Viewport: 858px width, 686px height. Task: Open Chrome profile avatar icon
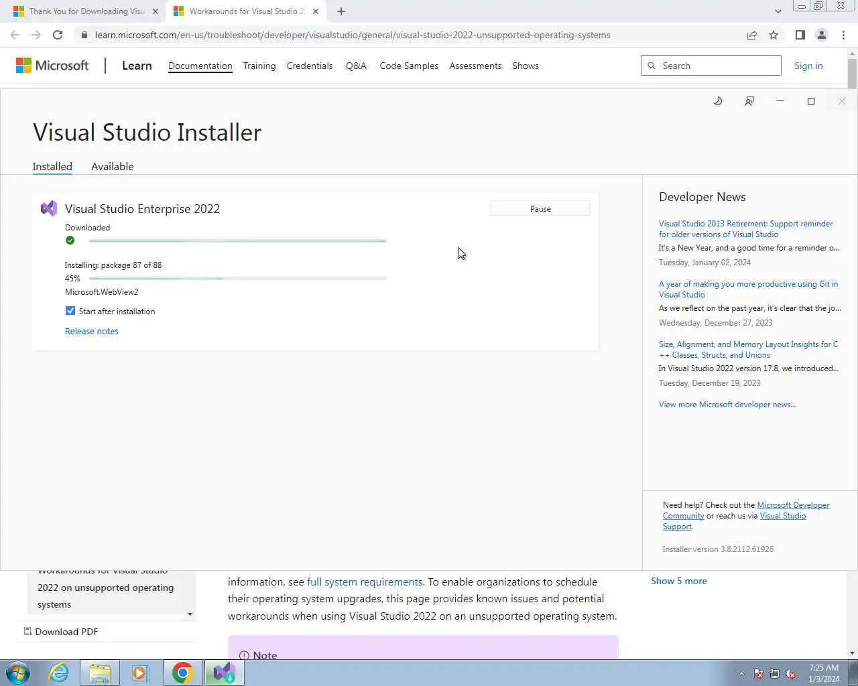[821, 35]
